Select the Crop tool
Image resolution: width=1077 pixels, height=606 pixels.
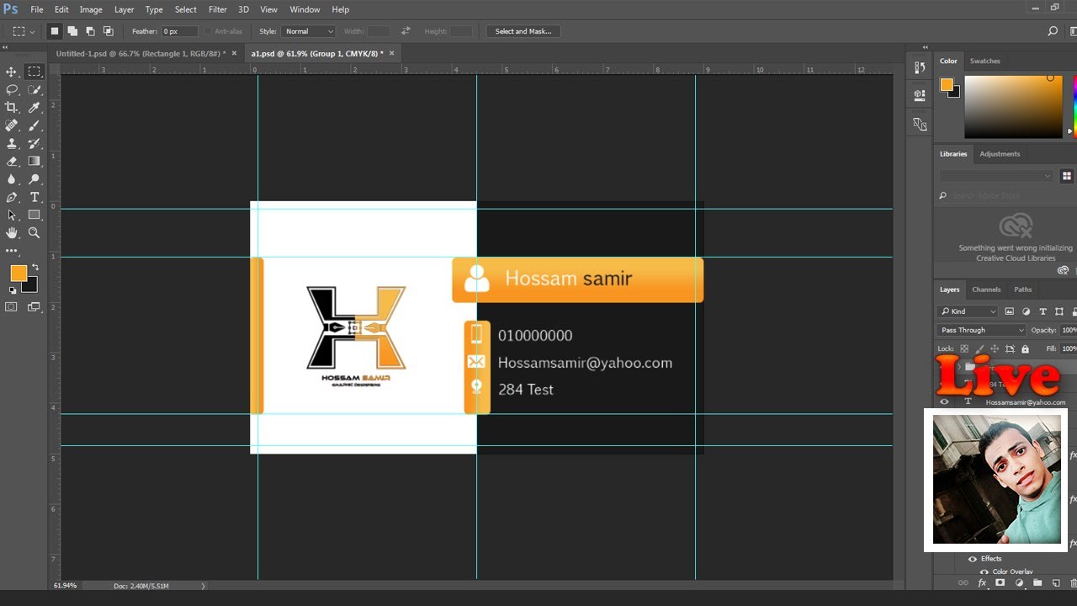[12, 108]
